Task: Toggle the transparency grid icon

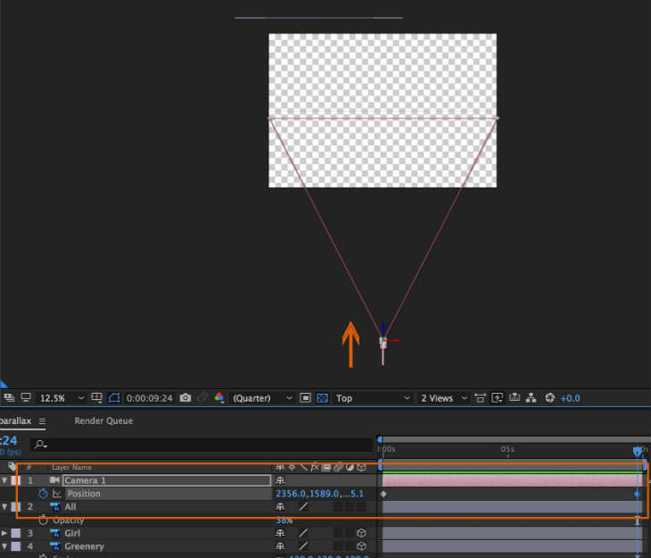Action: pyautogui.click(x=323, y=398)
